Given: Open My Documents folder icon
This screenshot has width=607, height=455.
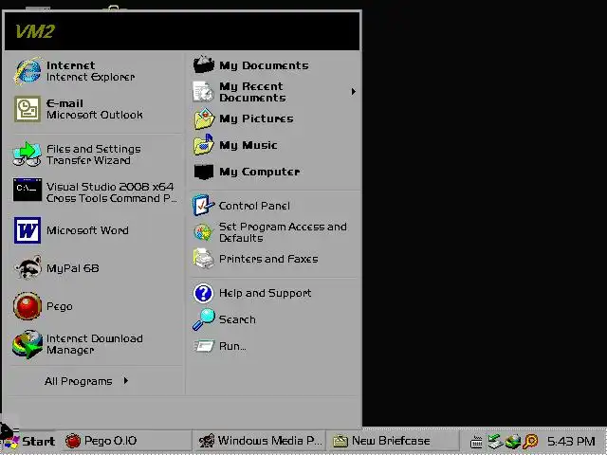Looking at the screenshot, I should [x=203, y=64].
